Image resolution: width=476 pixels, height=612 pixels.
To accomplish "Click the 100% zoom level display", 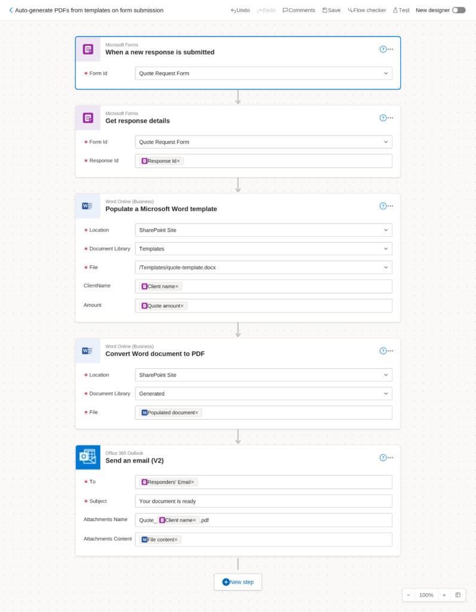I will pyautogui.click(x=426, y=595).
